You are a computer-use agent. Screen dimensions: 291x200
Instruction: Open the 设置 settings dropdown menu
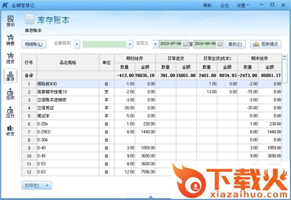243,6
